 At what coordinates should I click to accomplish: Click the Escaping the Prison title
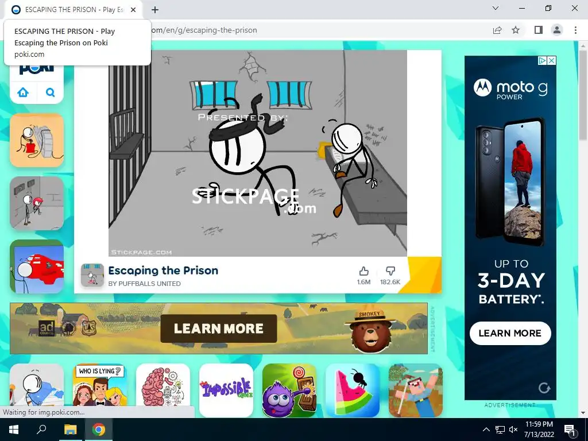[x=163, y=270]
